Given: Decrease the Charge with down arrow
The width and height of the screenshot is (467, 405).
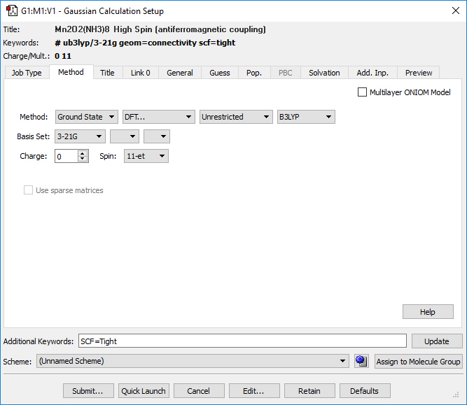Looking at the screenshot, I should [x=83, y=159].
